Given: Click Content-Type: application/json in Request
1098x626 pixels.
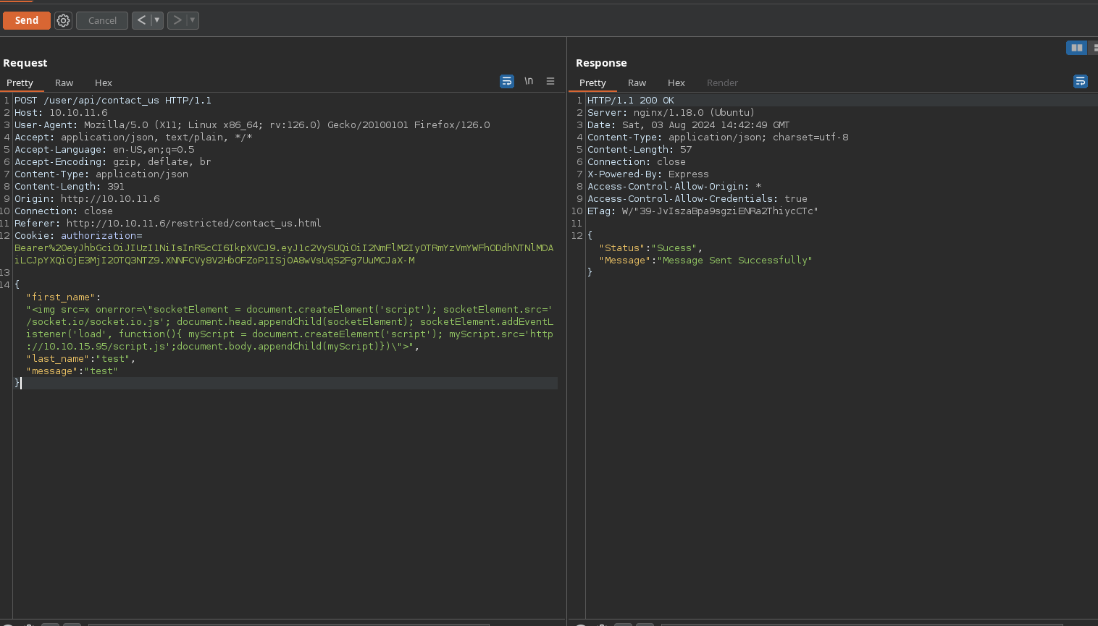Looking at the screenshot, I should tap(101, 174).
